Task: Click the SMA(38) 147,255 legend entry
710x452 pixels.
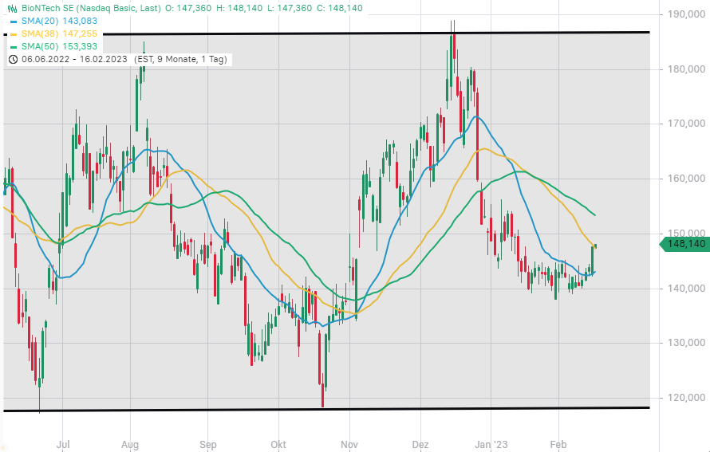Action: (59, 33)
